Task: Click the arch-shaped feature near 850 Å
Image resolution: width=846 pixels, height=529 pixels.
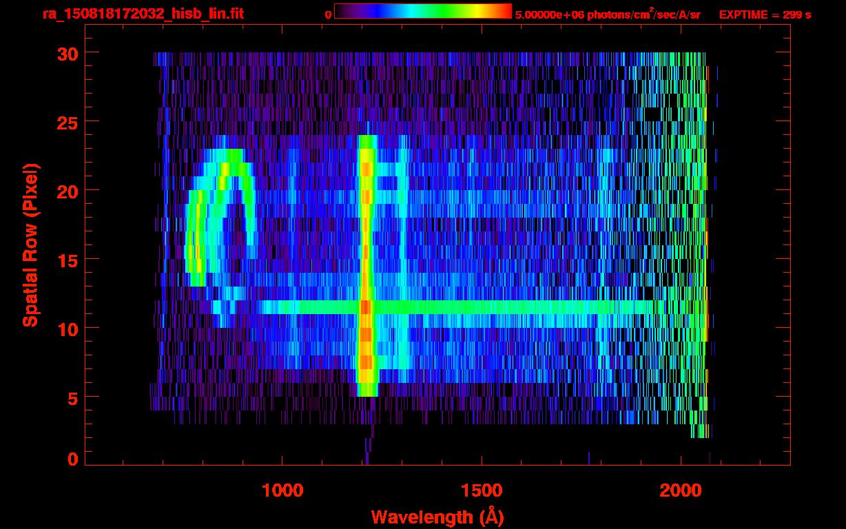Action: [x=220, y=217]
